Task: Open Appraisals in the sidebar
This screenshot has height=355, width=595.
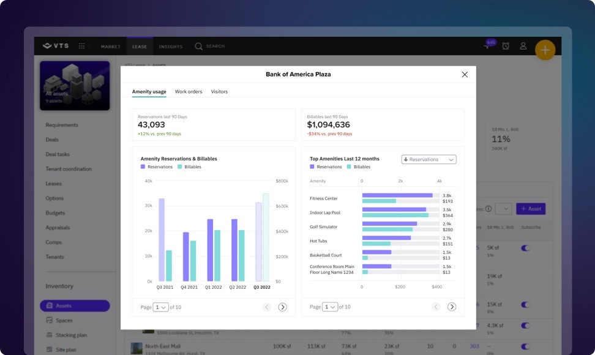Action: point(58,228)
